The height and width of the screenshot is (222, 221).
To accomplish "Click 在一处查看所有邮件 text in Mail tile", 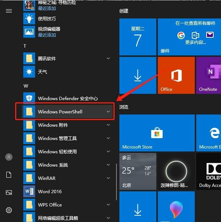I will (x=195, y=23).
